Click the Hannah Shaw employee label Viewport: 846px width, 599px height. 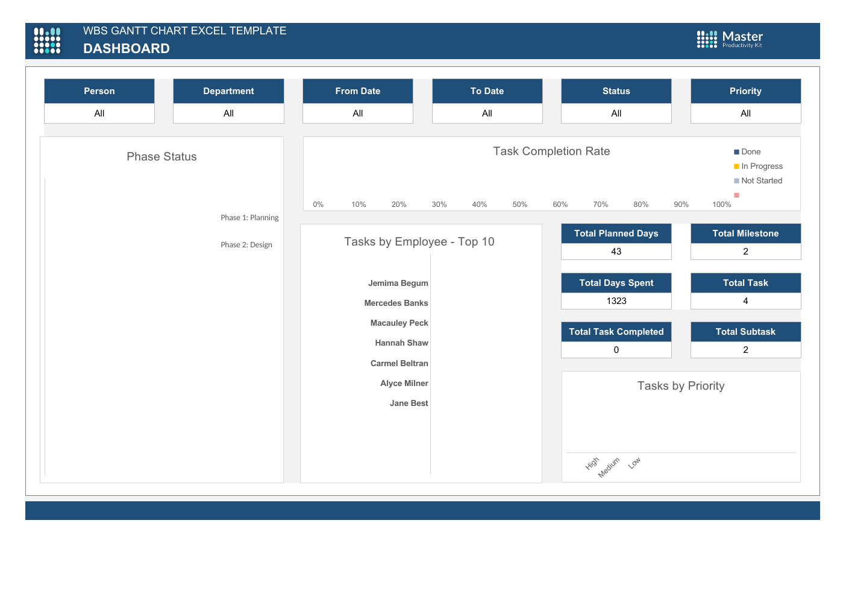pos(401,343)
